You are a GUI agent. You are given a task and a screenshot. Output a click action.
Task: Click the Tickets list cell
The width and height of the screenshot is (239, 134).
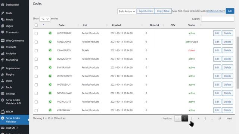[x=86, y=50]
